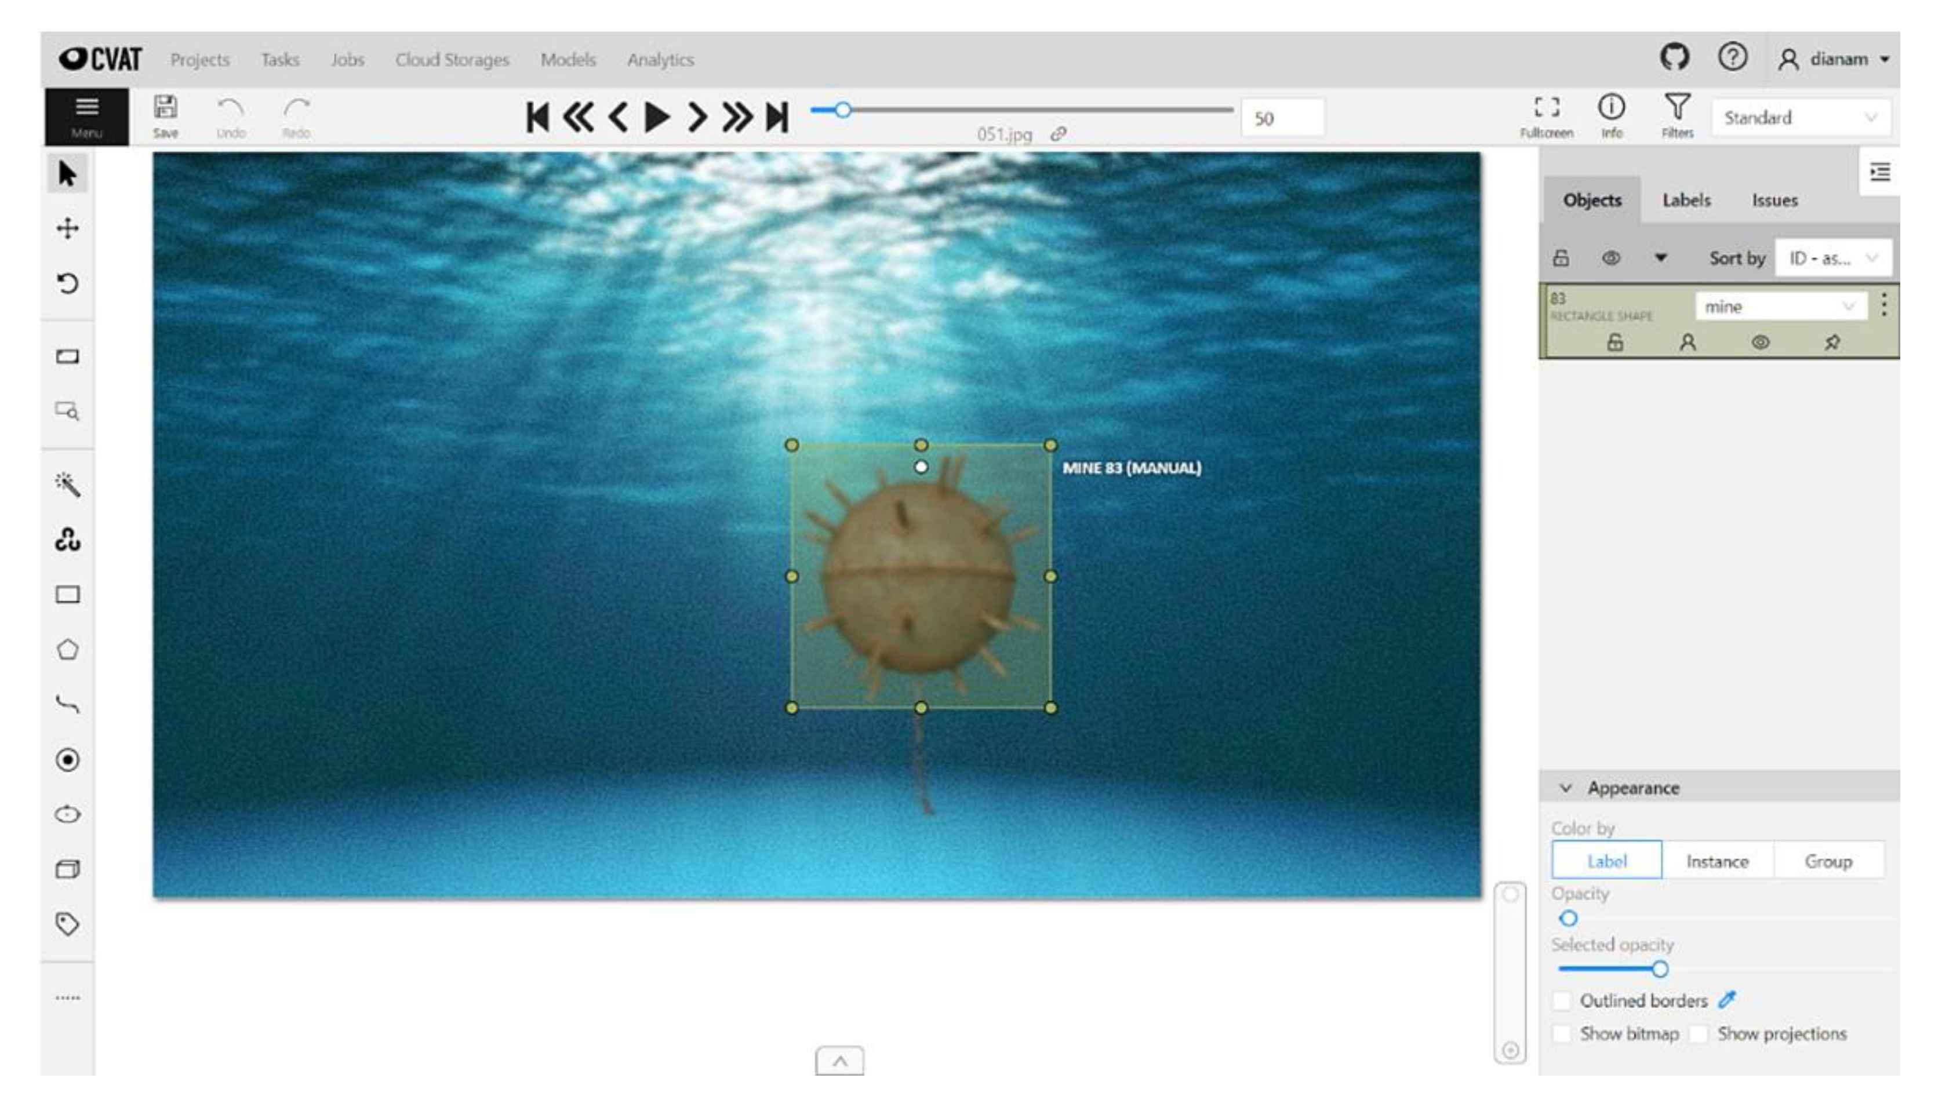The width and height of the screenshot is (1942, 1107).
Task: Click the Setup tag icon
Action: coord(67,924)
